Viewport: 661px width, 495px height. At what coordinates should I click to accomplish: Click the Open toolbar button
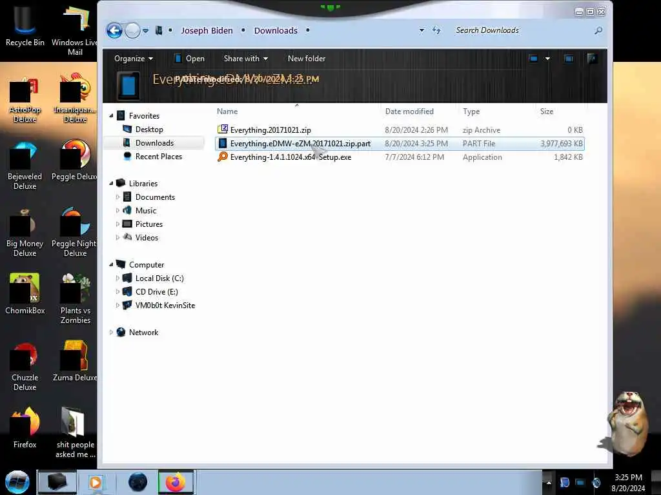pyautogui.click(x=189, y=59)
